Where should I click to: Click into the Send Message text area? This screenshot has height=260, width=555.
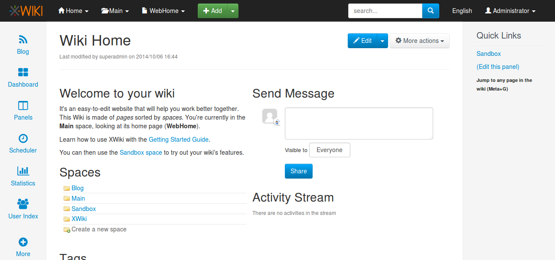359,123
